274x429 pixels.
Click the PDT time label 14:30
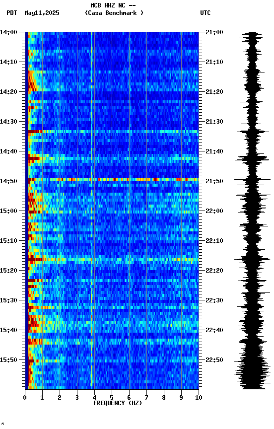[8, 122]
